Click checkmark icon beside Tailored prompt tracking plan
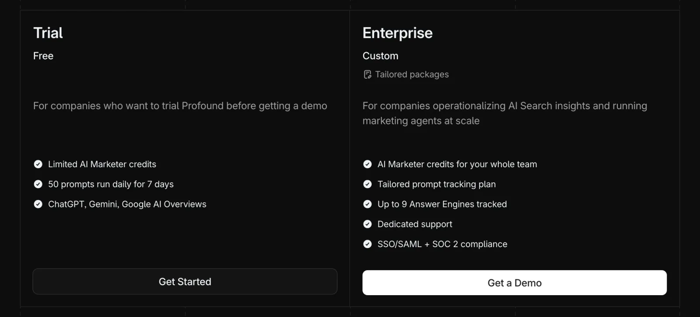700x317 pixels. tap(367, 184)
